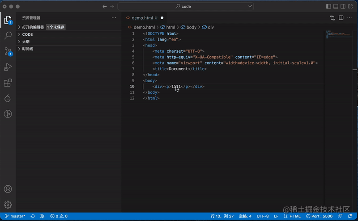Toggle the secondary side bar layout icon
The height and width of the screenshot is (221, 358).
pyautogui.click(x=343, y=6)
